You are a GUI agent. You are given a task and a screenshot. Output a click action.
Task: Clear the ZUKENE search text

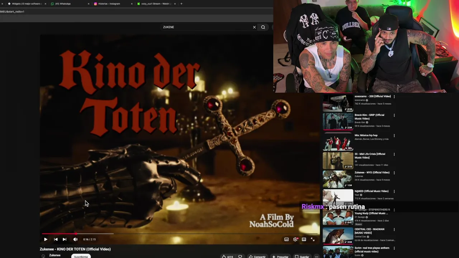[x=254, y=27]
